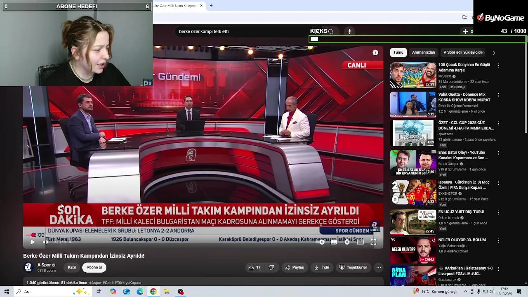Click the '#TürkiyeKupası' hashtag in description

(x=128, y=283)
